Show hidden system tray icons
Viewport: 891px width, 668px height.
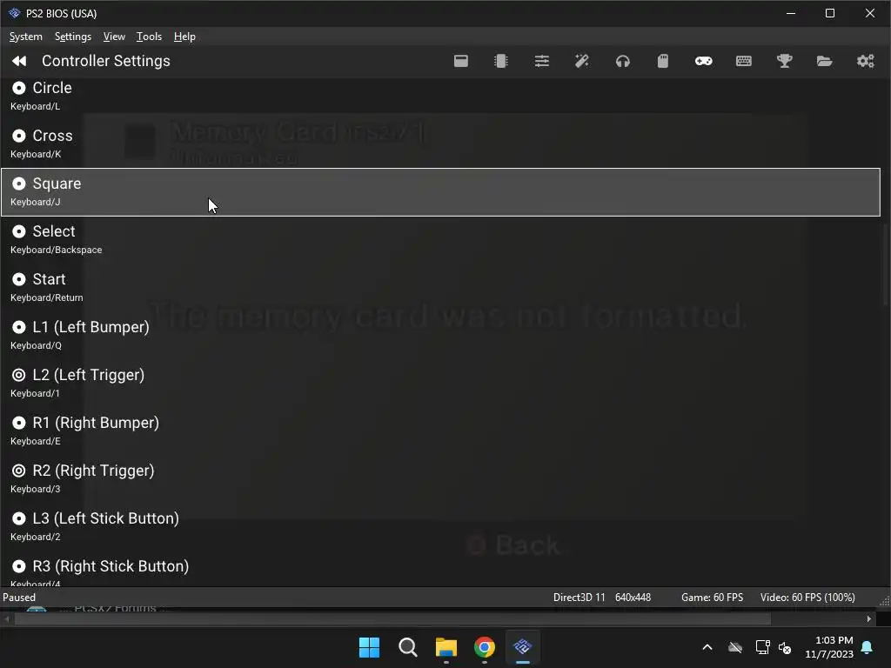click(x=707, y=647)
